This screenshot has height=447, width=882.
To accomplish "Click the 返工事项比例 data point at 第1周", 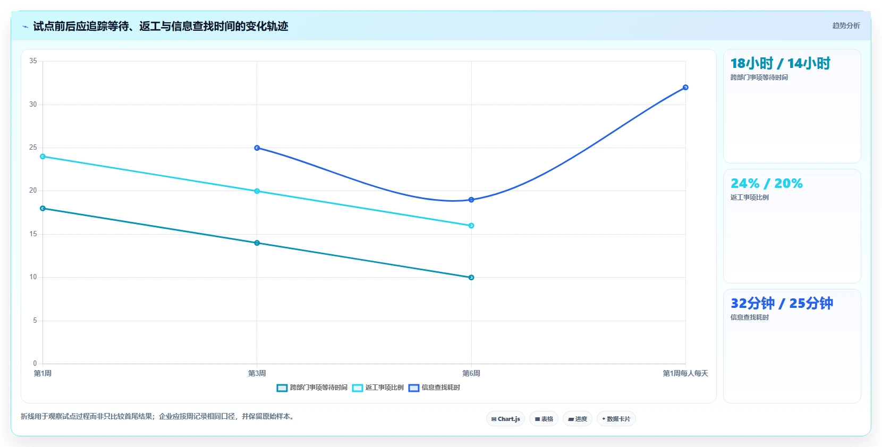I will pyautogui.click(x=43, y=157).
